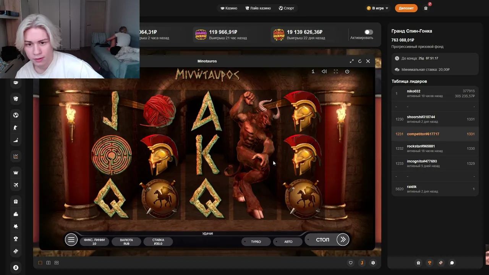Click the streamer webcam overlay
489x275 pixels.
point(70,39)
